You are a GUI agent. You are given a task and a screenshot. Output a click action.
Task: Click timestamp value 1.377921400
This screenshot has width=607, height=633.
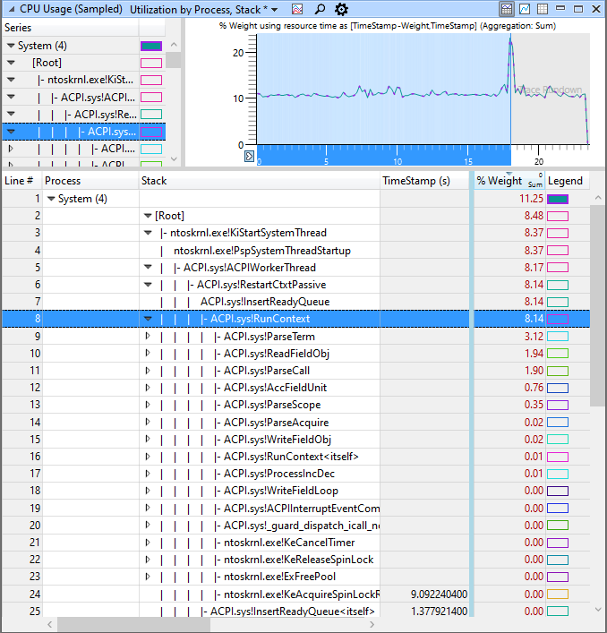coord(439,612)
